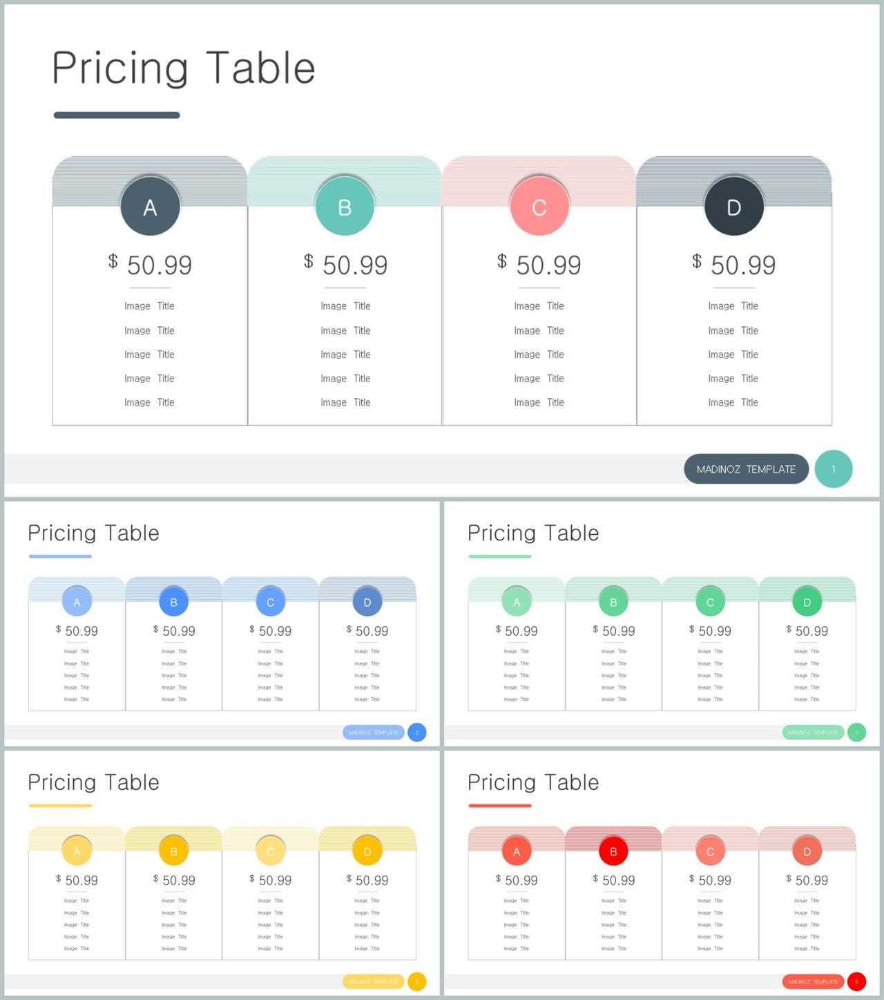Click the teal page number 1 circle
Screen dimensions: 884x1000
click(834, 469)
